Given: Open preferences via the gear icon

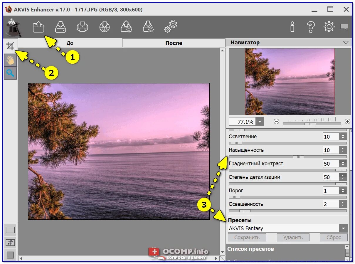Looking at the screenshot, I should tap(329, 27).
